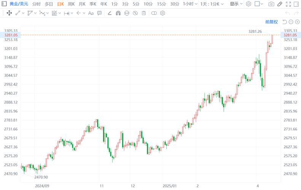Expand wave tool dropdown arrow
Screen dimensions: 301x190
[48, 13]
